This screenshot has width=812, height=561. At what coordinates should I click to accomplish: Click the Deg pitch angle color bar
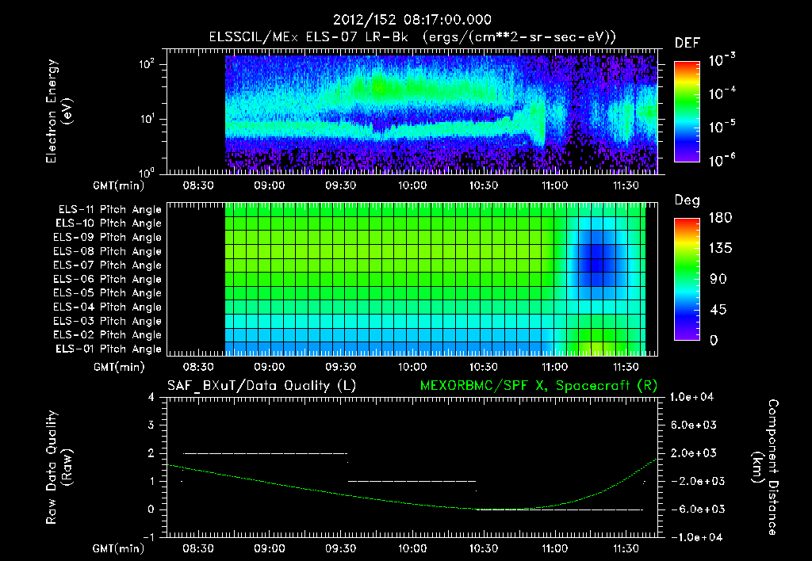(687, 279)
